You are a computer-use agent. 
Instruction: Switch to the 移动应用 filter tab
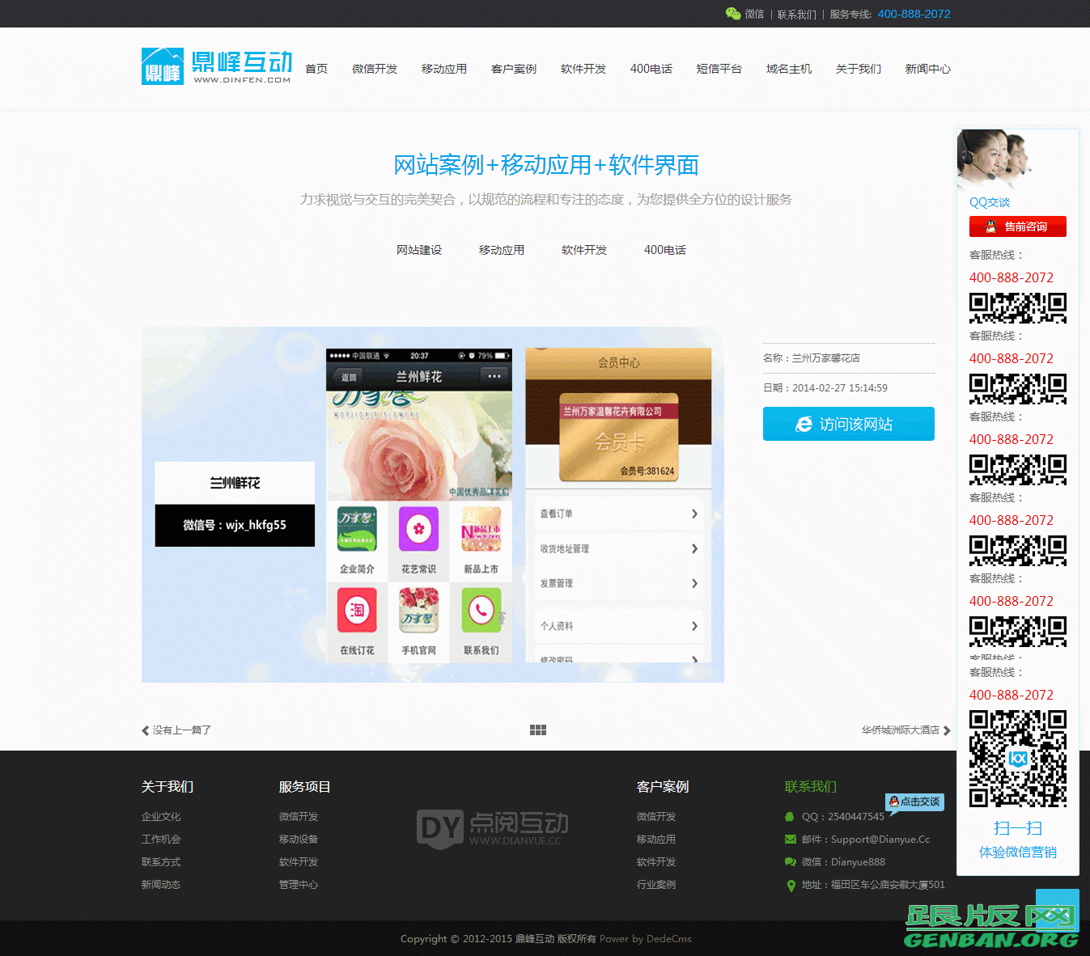(x=502, y=250)
